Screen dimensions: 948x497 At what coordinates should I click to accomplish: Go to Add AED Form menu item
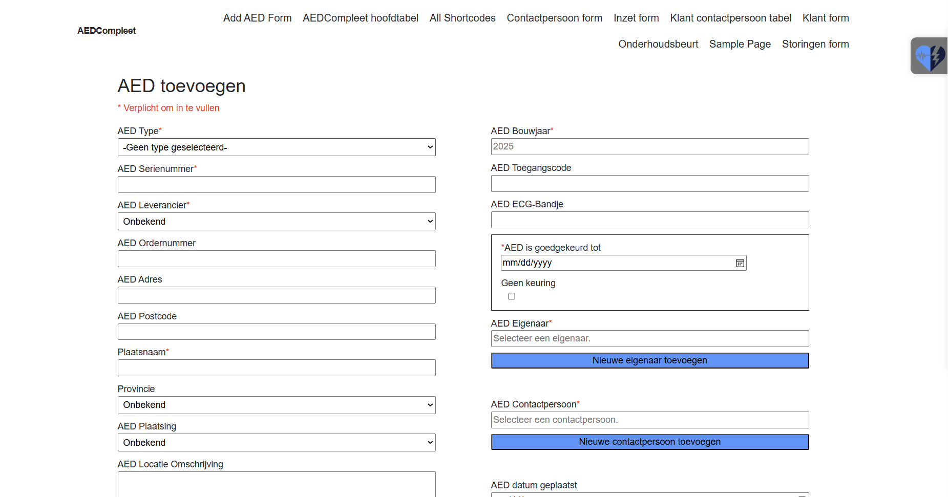[257, 18]
